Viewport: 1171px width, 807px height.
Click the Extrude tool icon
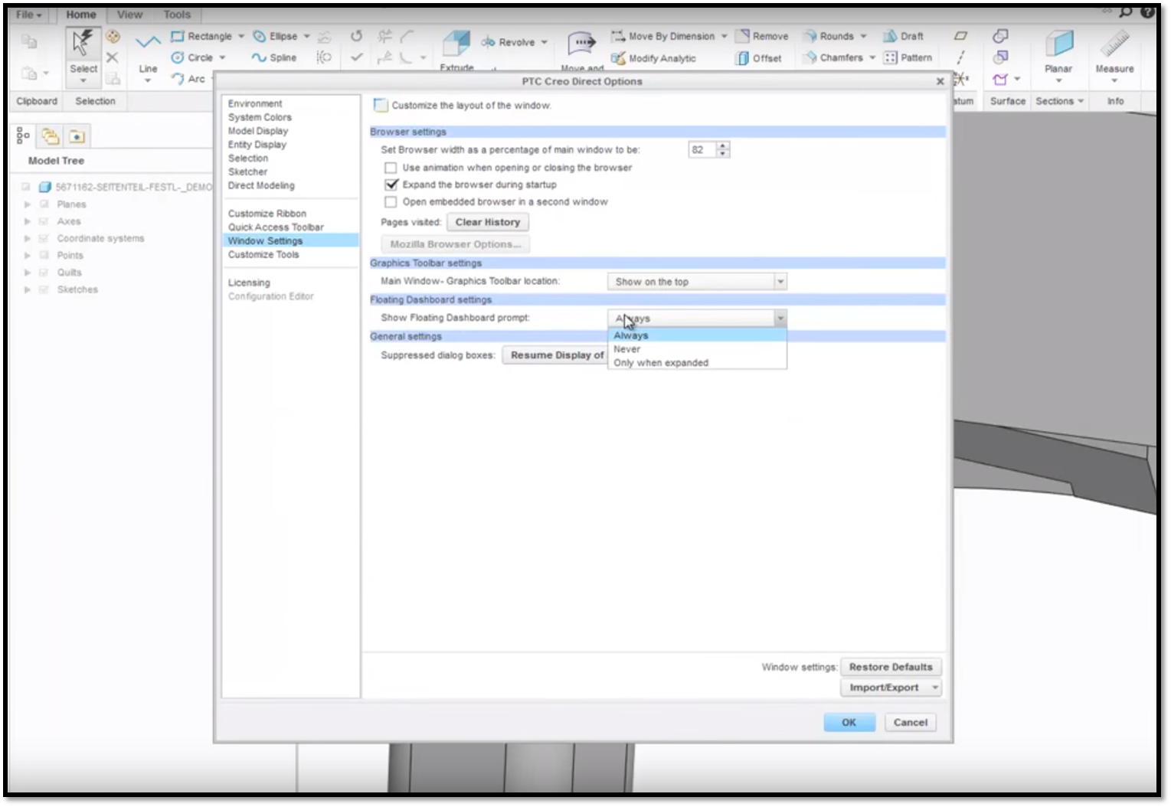[456, 44]
